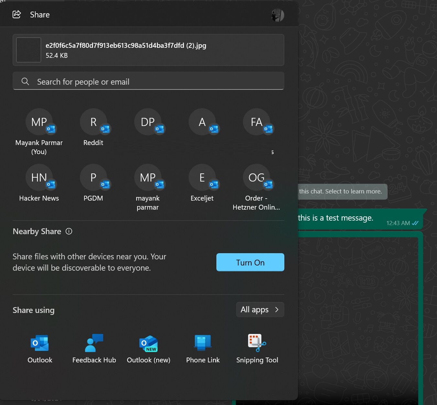Image resolution: width=437 pixels, height=405 pixels.
Task: Click the encryption notice in WhatsApp chat
Action: (x=342, y=192)
